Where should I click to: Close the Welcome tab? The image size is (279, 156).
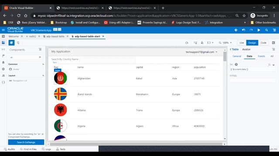coord(22,36)
